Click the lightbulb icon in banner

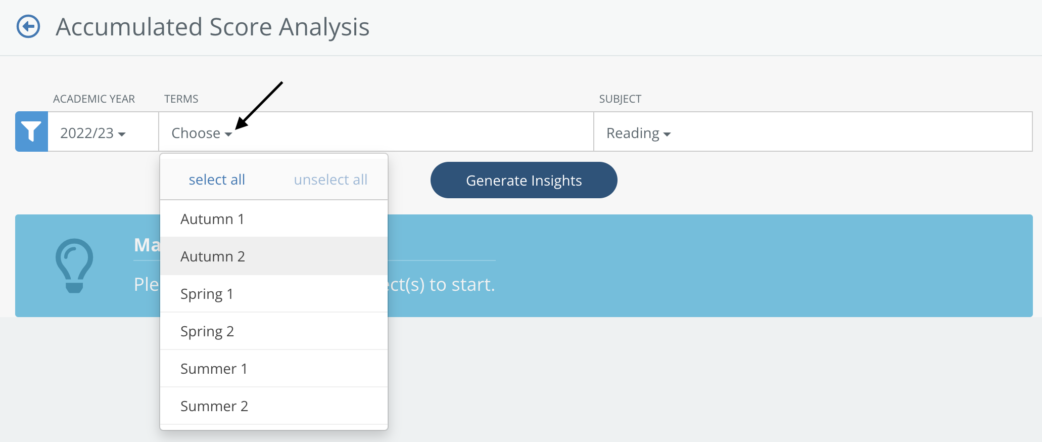coord(74,266)
